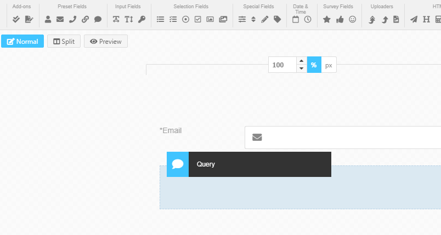
Task: Click the Survey Fields group label
Action: [338, 7]
